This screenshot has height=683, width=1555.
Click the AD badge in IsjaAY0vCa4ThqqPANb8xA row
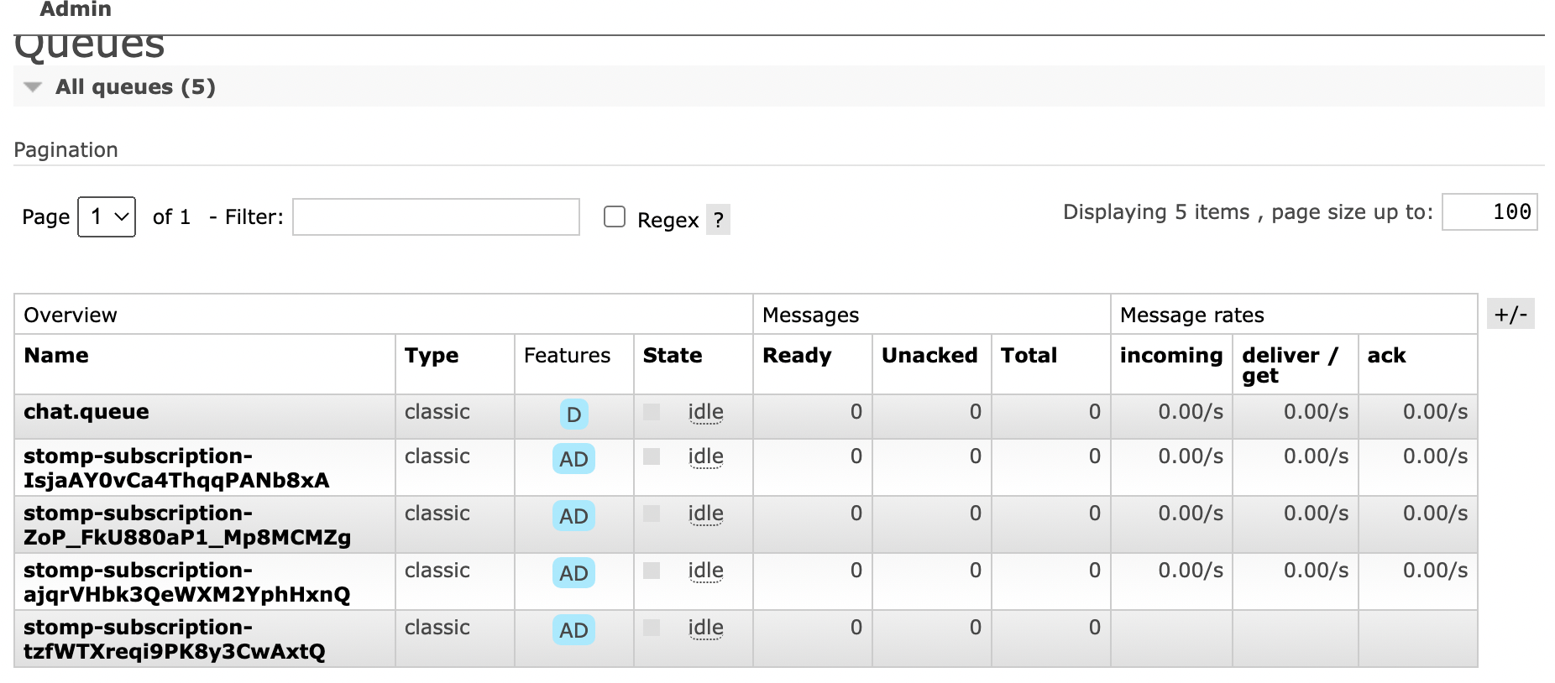click(x=574, y=459)
